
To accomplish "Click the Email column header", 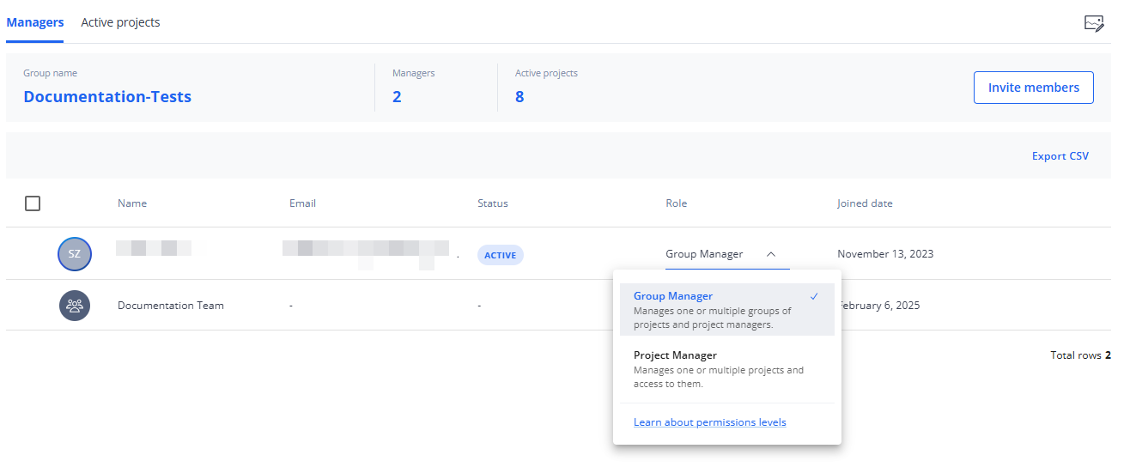I will click(x=302, y=203).
